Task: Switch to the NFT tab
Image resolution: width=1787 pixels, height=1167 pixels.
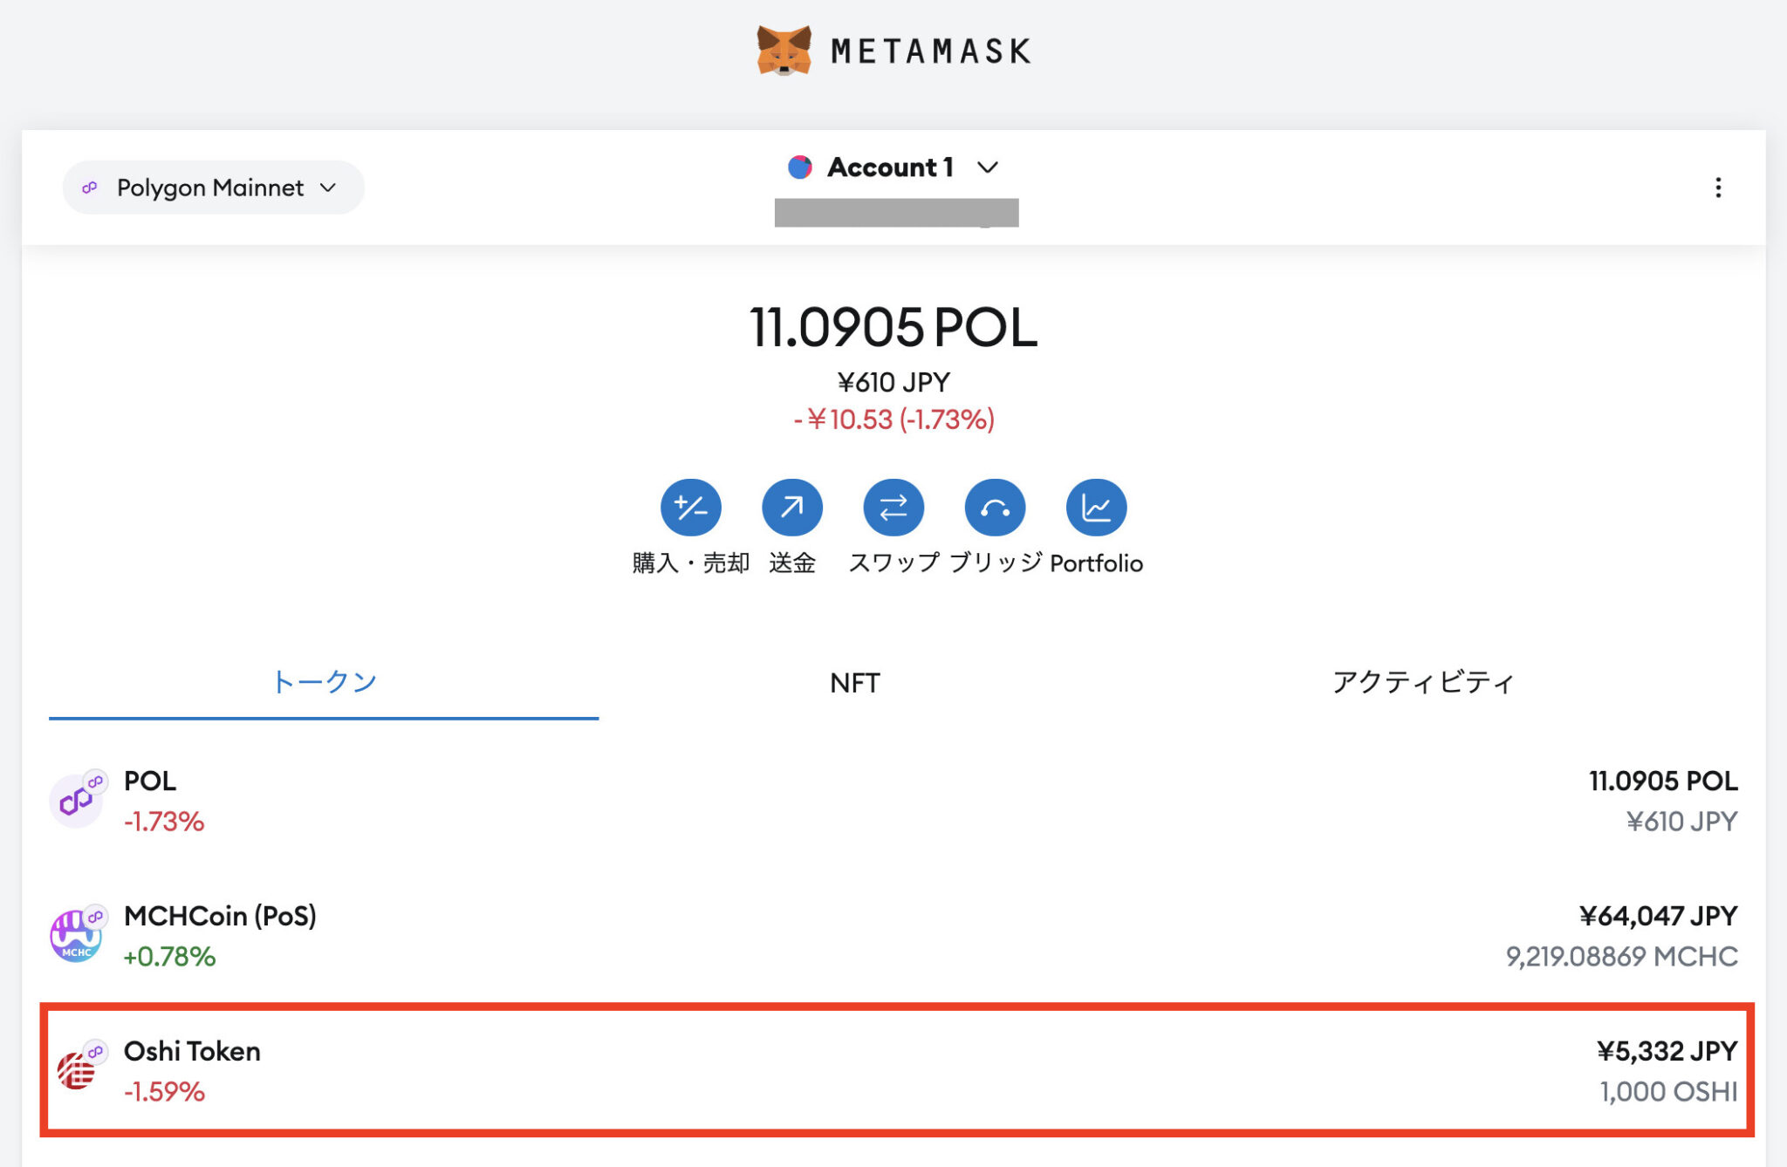Action: tap(853, 682)
